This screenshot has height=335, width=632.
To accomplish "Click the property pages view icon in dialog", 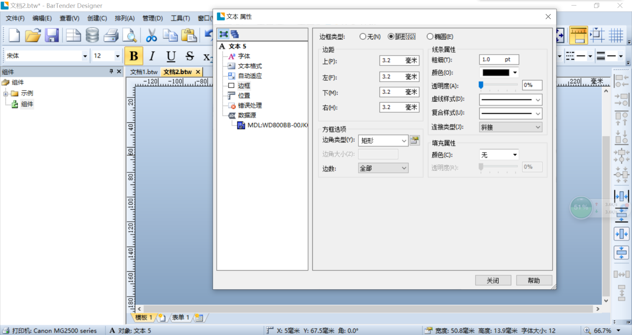I will pyautogui.click(x=224, y=34).
